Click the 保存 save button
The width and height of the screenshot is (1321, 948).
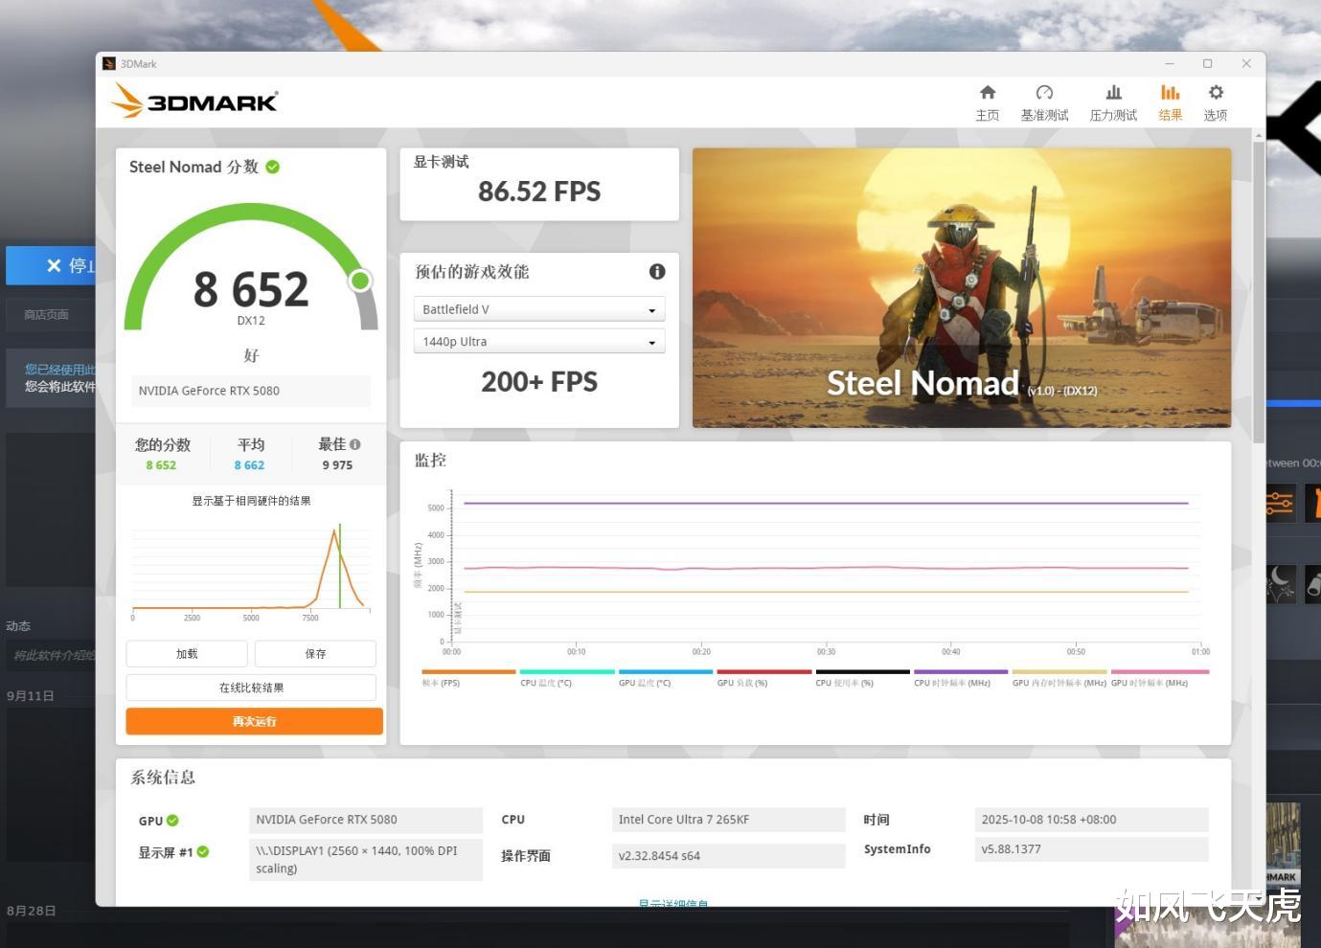tap(315, 654)
